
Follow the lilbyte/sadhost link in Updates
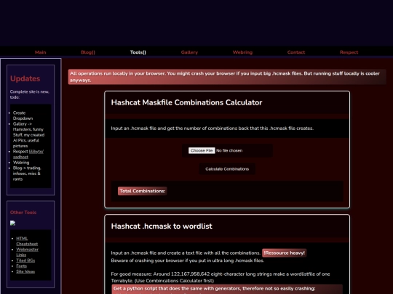[x=28, y=154]
